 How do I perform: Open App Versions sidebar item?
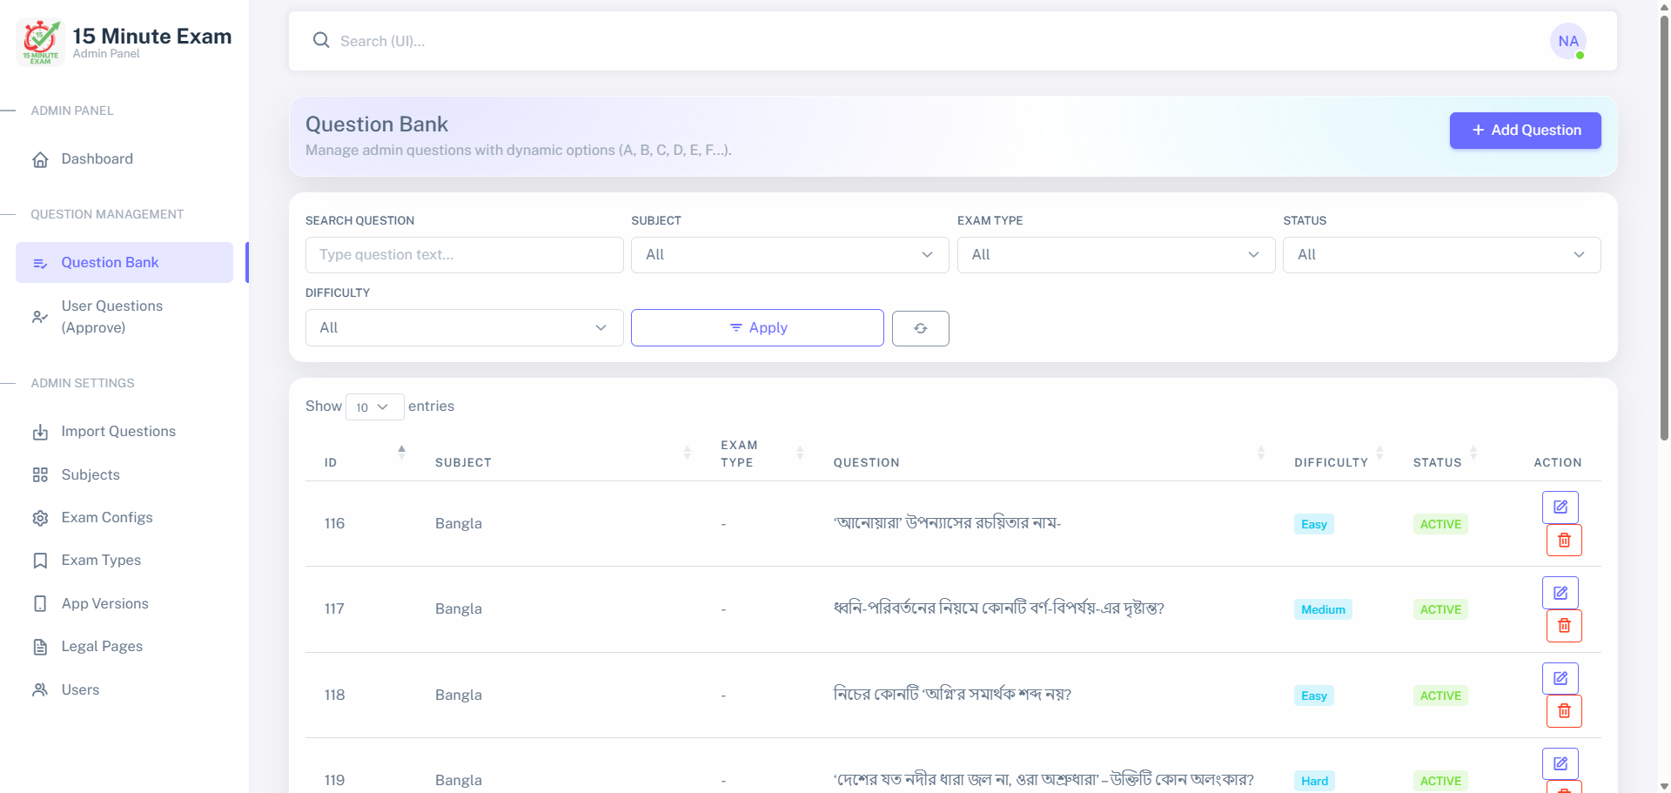124,604
